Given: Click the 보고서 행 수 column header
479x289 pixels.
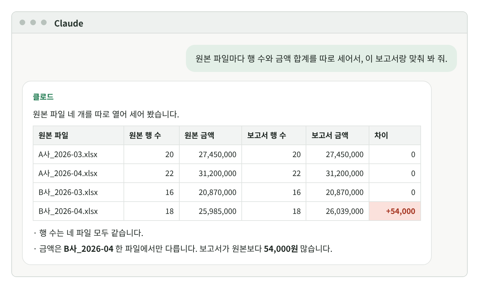Looking at the screenshot, I should (274, 135).
